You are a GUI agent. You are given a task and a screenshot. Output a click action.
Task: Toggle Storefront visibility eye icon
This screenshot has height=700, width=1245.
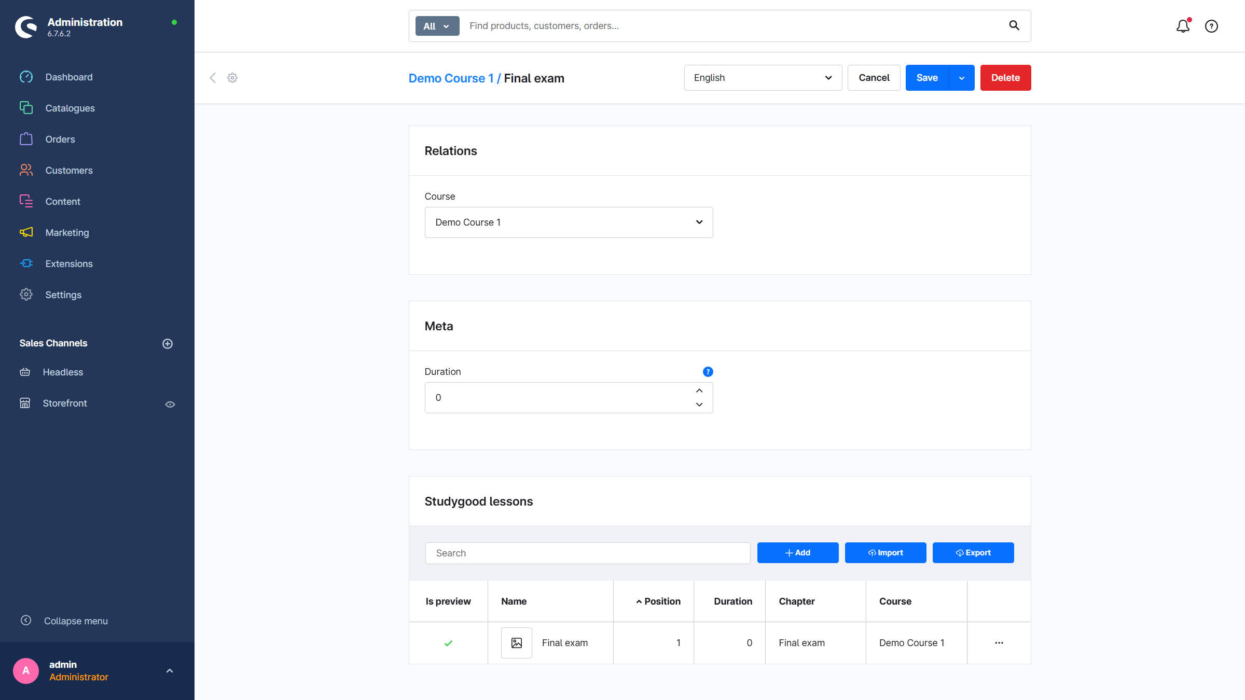tap(170, 404)
